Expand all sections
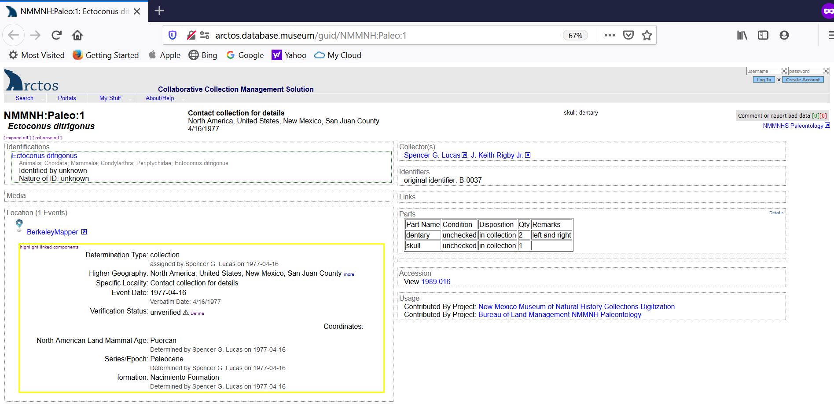The width and height of the screenshot is (834, 407). coord(17,138)
